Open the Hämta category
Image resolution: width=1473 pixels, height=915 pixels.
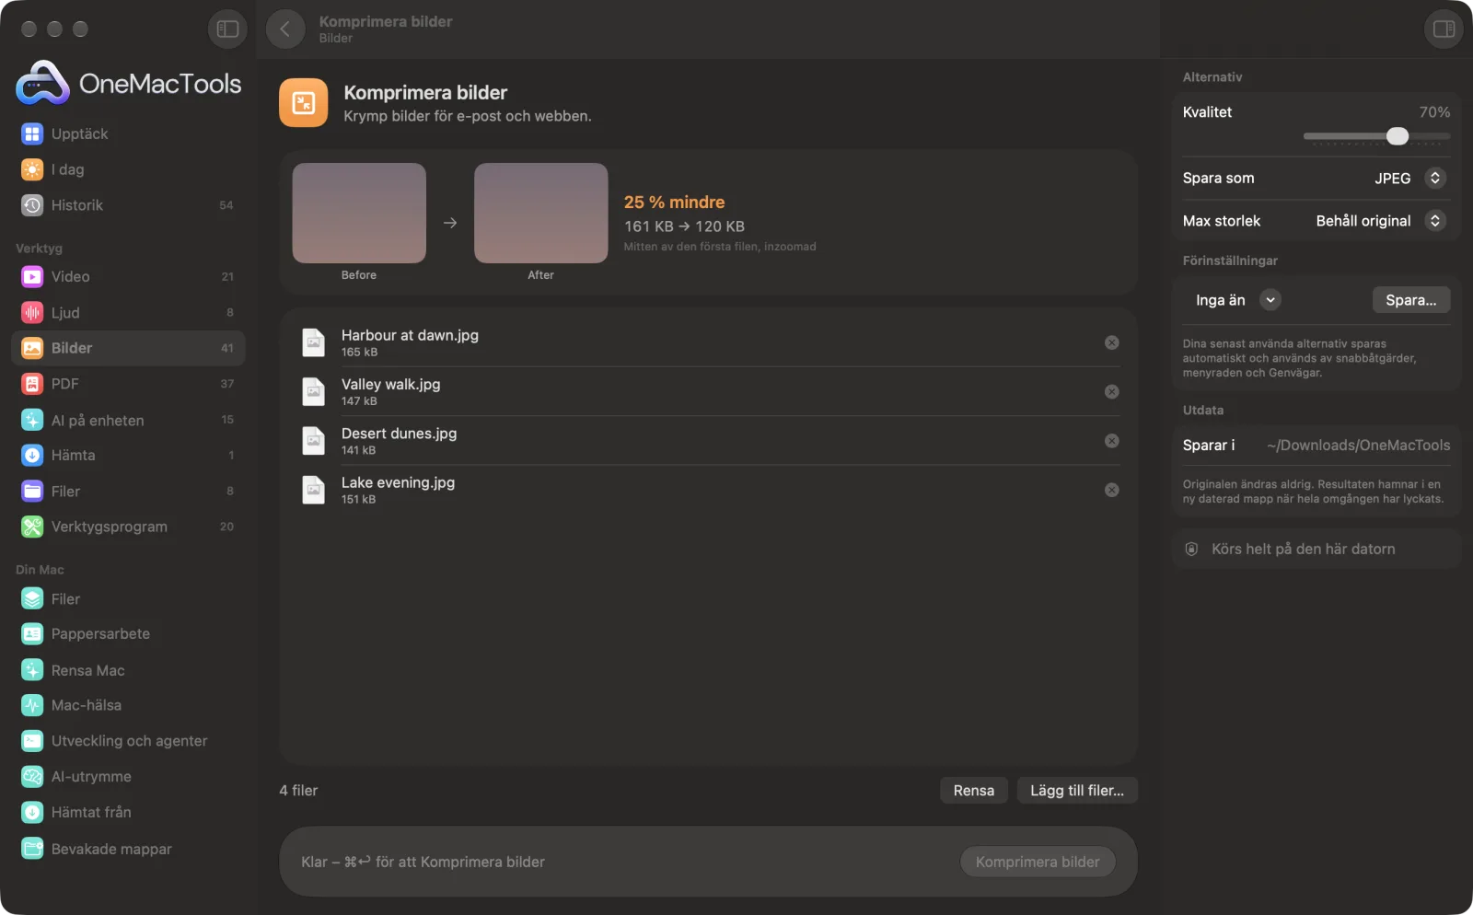tap(128, 456)
